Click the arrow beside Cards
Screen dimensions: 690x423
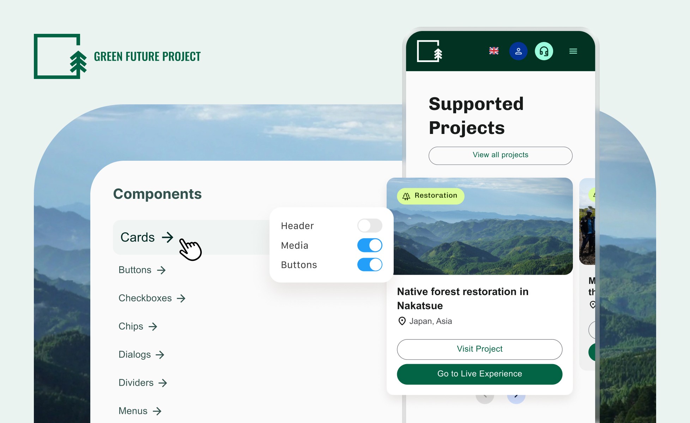(x=168, y=237)
